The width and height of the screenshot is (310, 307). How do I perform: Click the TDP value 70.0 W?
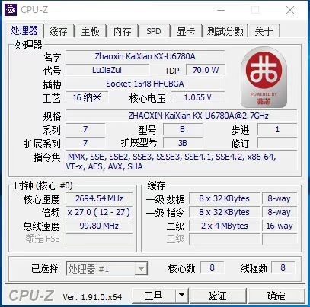206,70
